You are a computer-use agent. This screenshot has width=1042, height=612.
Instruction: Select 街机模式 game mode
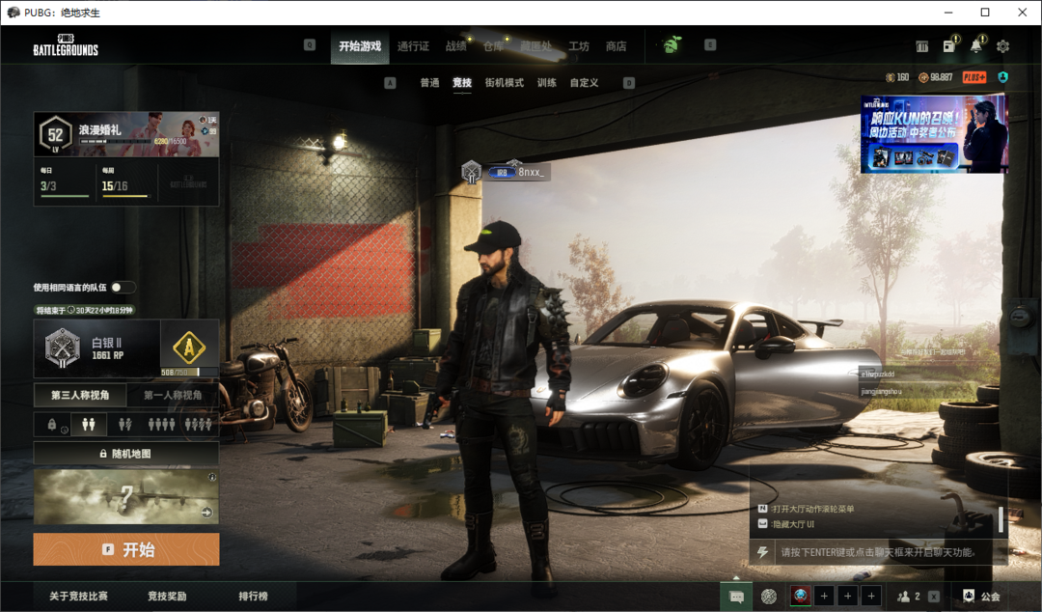point(504,82)
